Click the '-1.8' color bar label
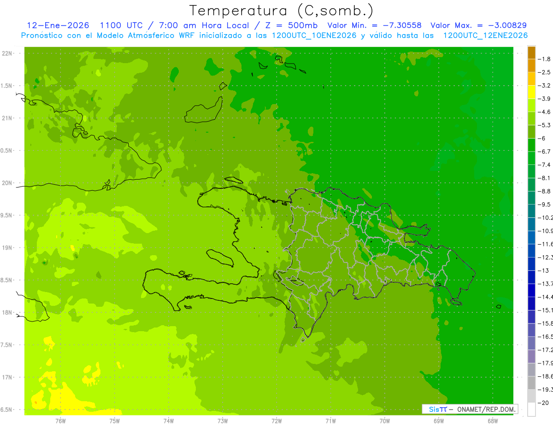This screenshot has height=427, width=553. [x=545, y=59]
